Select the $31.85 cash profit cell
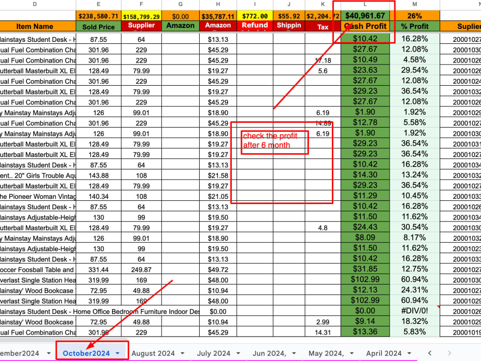Viewport: 481px width, 361px height. [365, 269]
